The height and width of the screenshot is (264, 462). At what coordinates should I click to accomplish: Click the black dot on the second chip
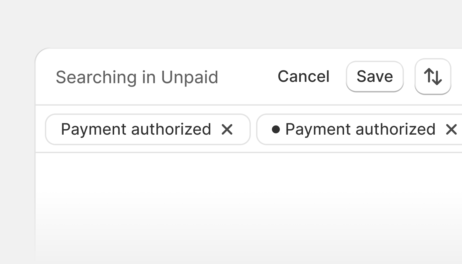point(276,129)
